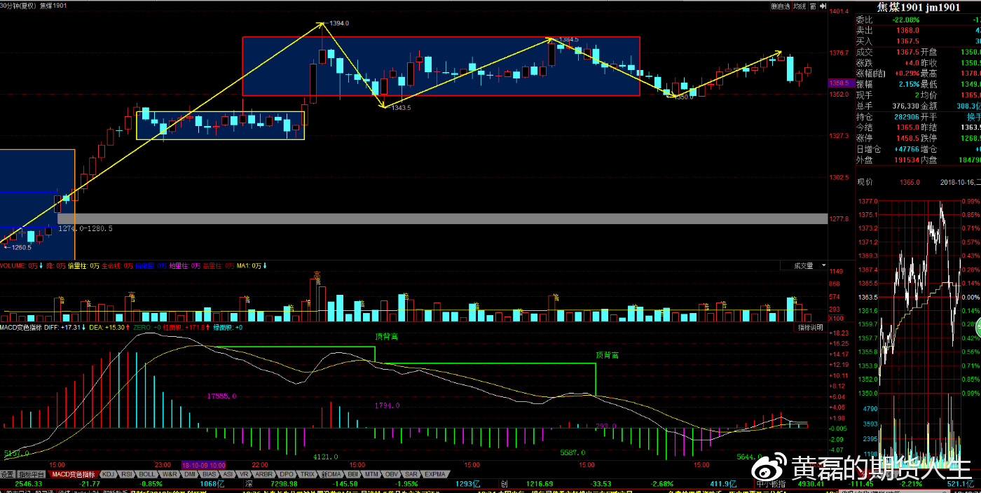Viewport: 981px width, 493px height.
Task: Click the 指标说明 button in MACD panel
Action: [x=811, y=327]
